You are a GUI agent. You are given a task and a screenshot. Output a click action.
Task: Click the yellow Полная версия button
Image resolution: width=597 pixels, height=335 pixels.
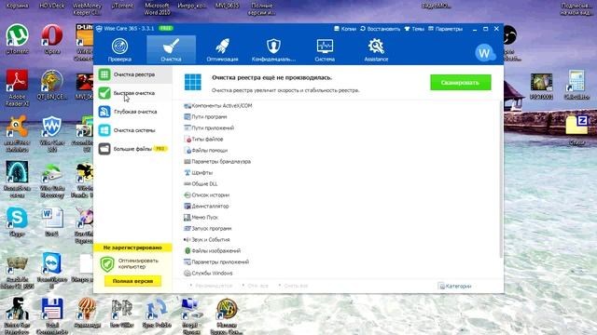(132, 281)
